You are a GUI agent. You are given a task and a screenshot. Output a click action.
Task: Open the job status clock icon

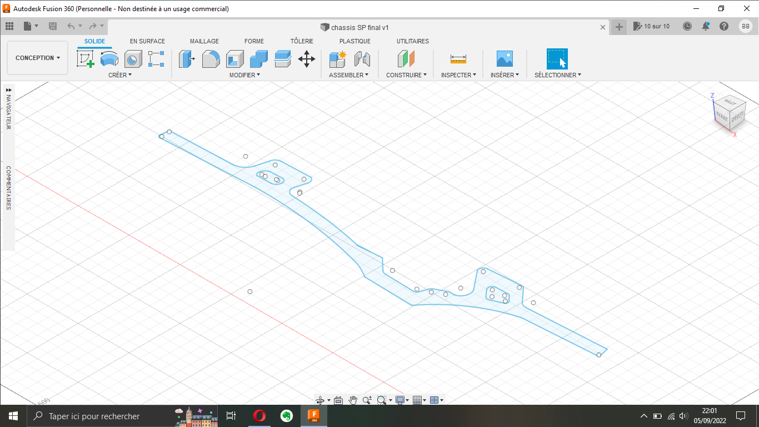(687, 26)
